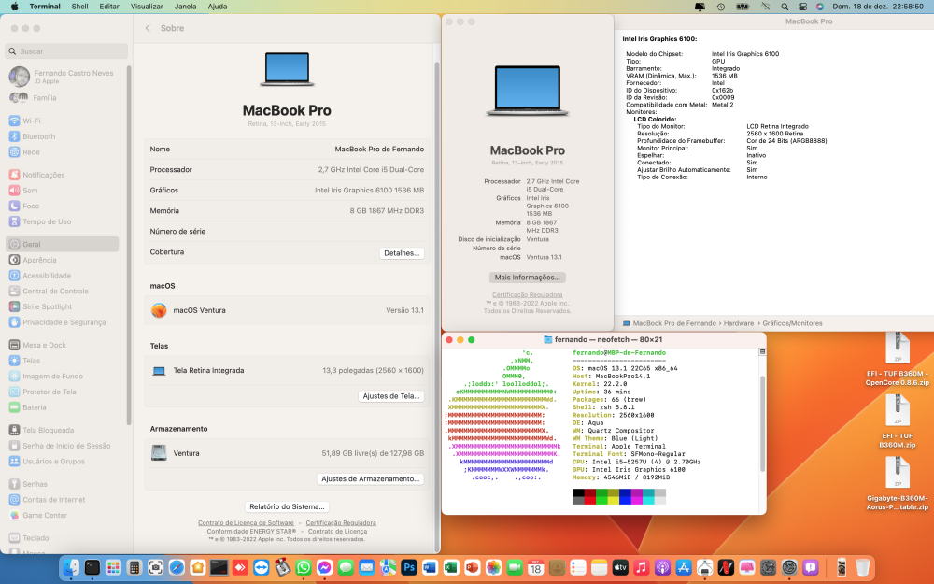The height and width of the screenshot is (584, 934).
Task: Click Ajustes de Armazenamento... button
Action: [371, 479]
